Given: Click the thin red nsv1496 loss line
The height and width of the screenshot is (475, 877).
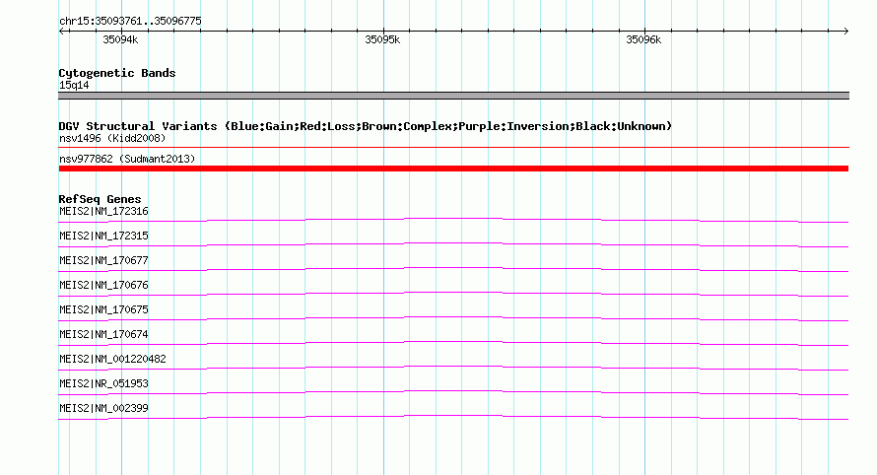Looking at the screenshot, I should 453,148.
